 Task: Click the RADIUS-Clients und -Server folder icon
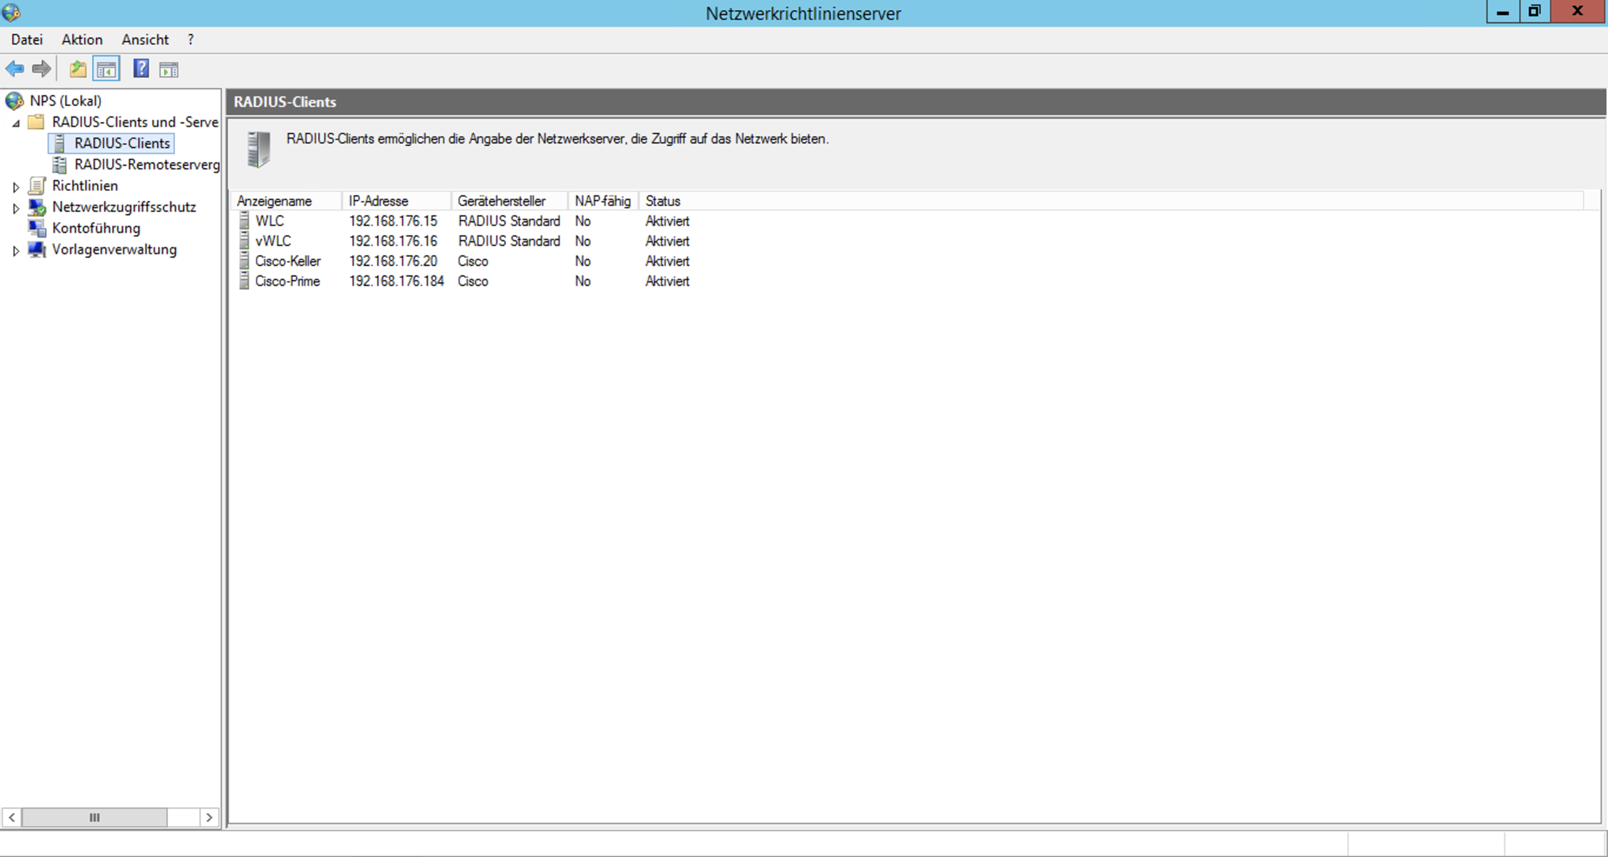coord(37,122)
